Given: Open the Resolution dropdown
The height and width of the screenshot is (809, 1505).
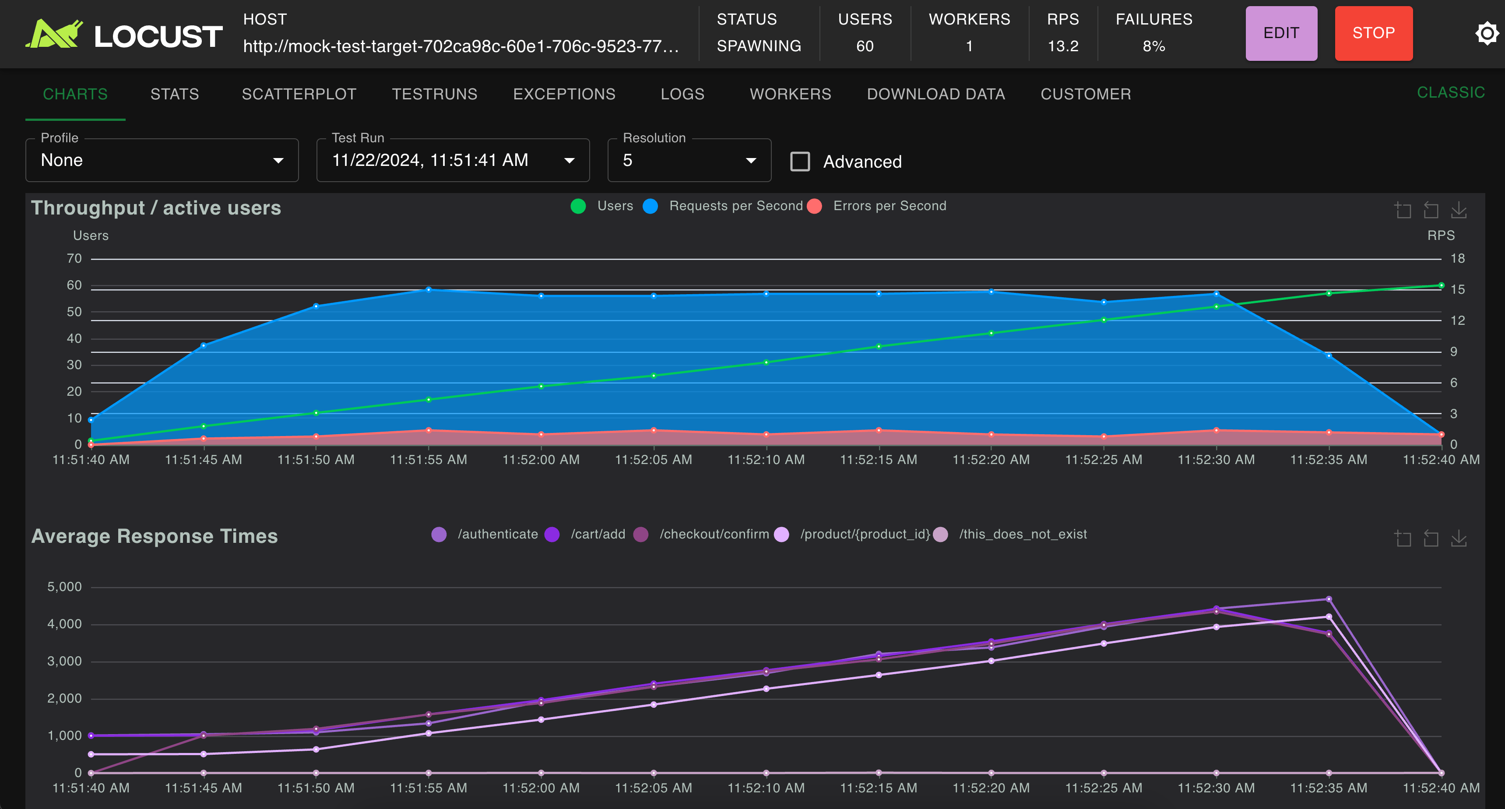Looking at the screenshot, I should click(x=689, y=161).
